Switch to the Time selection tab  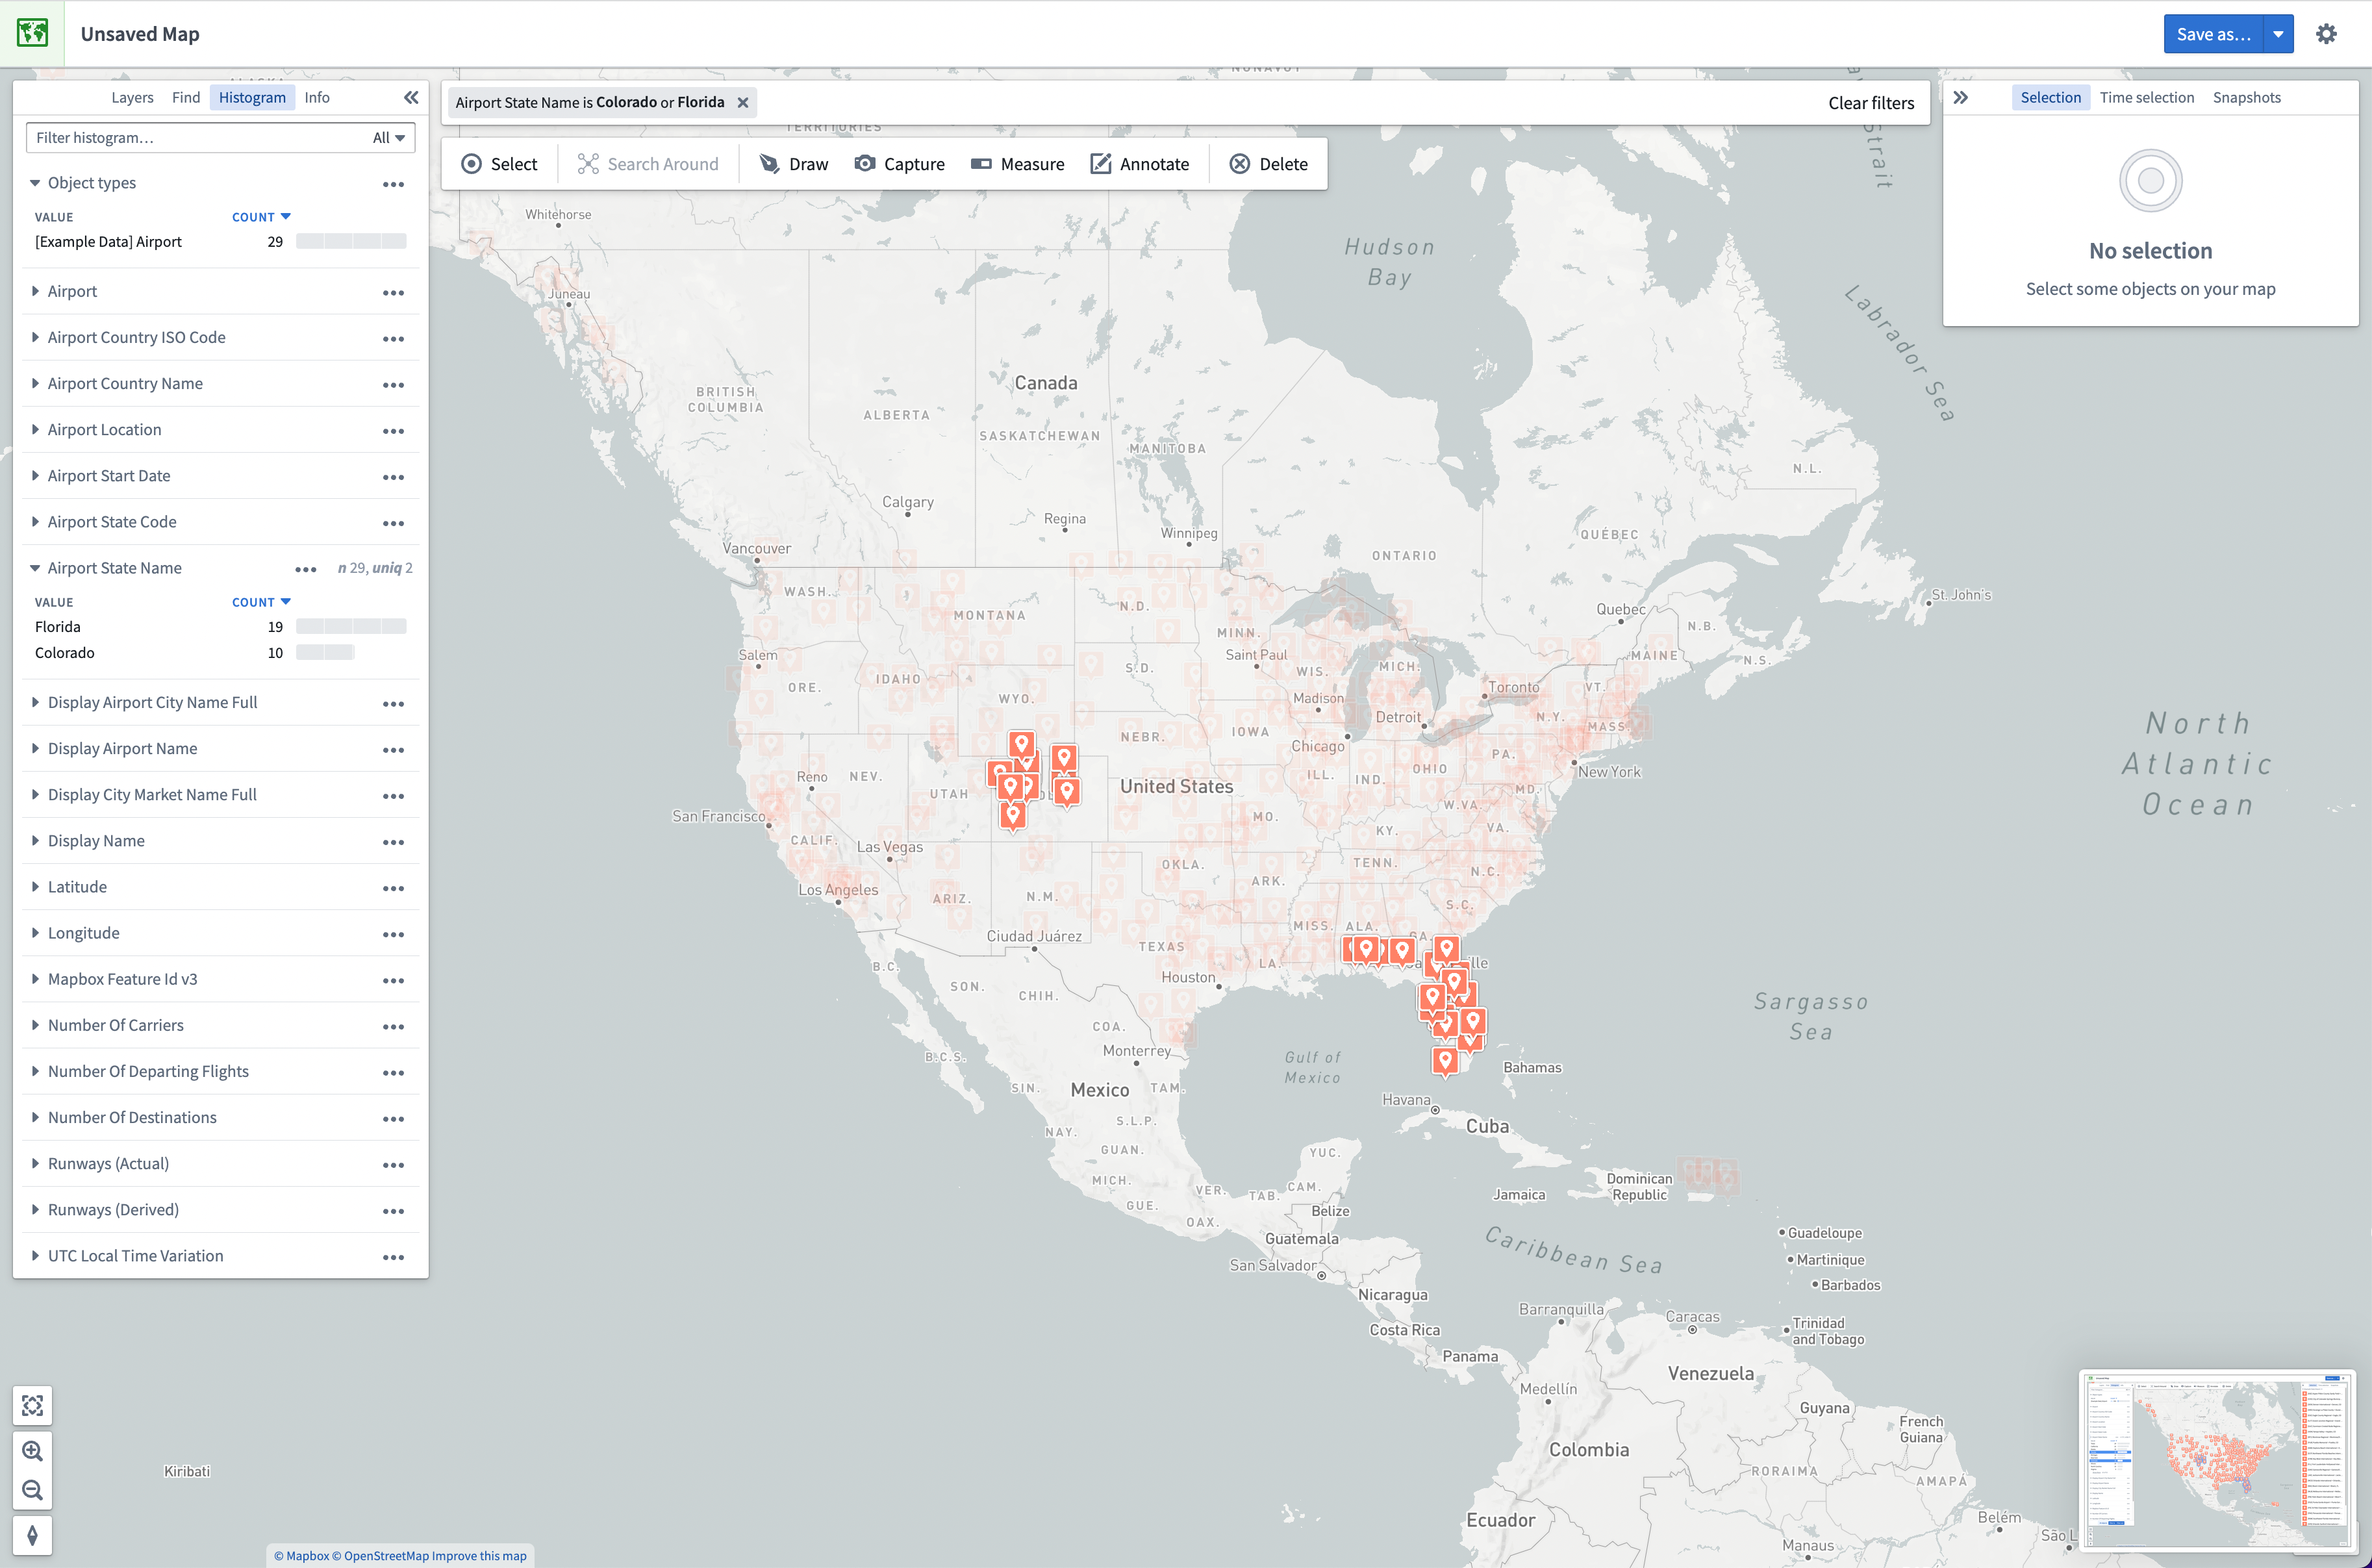click(x=2148, y=96)
